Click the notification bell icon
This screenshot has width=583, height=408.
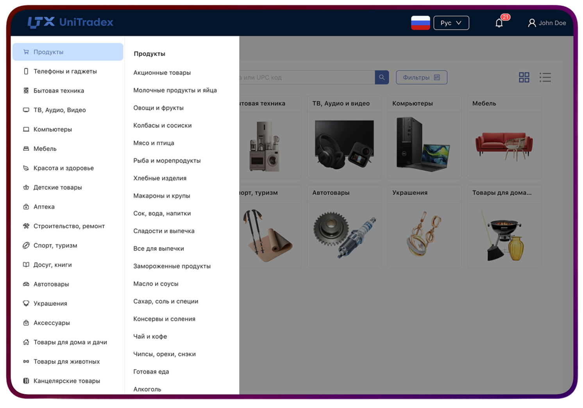point(499,23)
